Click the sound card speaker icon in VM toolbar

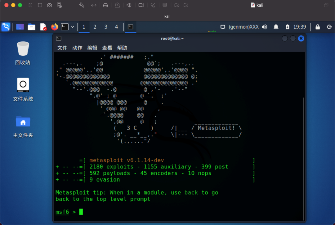[x=129, y=5]
